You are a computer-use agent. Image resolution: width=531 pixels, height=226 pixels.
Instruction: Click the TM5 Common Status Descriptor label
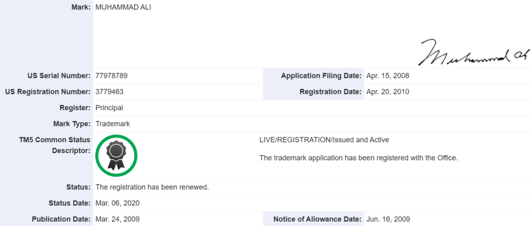(55, 145)
